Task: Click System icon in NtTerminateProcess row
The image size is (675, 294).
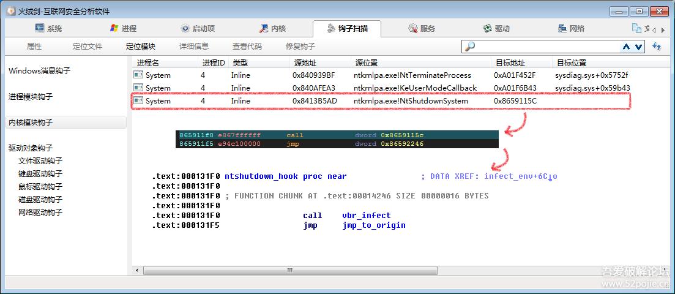Action: tap(138, 75)
